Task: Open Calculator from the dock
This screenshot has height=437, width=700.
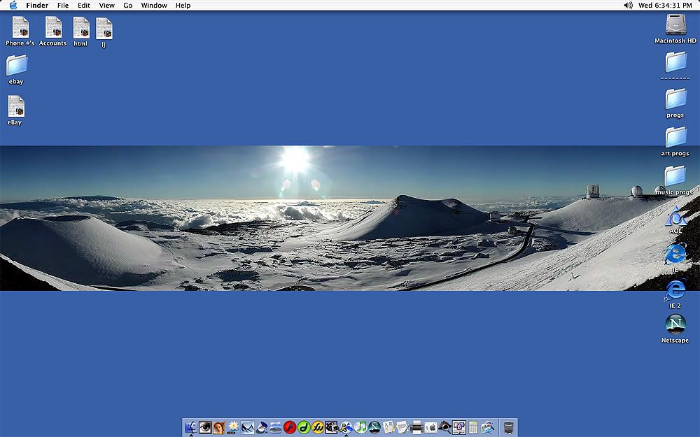Action: 473,427
